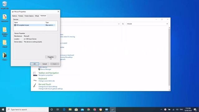Click the Taskbar and Navigation icon

(x=35, y=74)
